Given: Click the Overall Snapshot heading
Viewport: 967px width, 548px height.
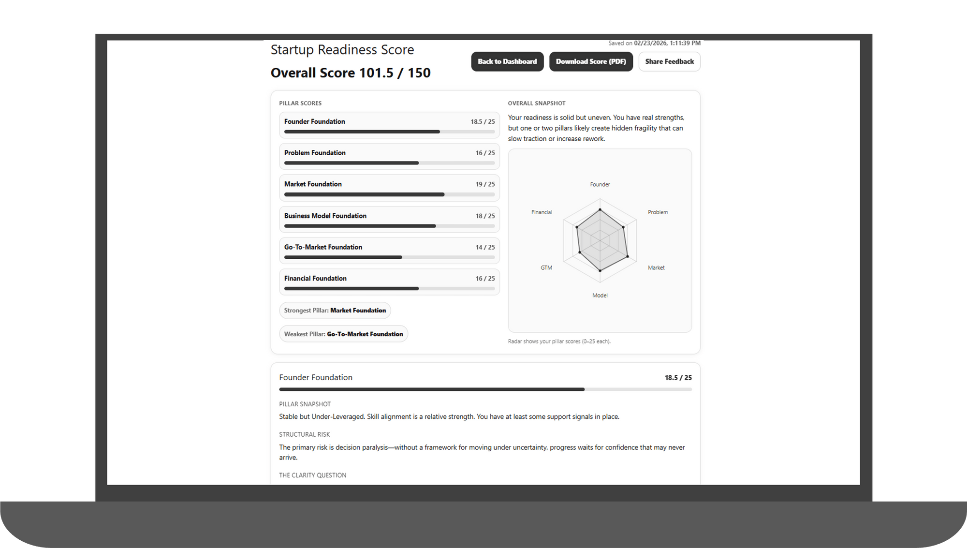Looking at the screenshot, I should click(536, 103).
